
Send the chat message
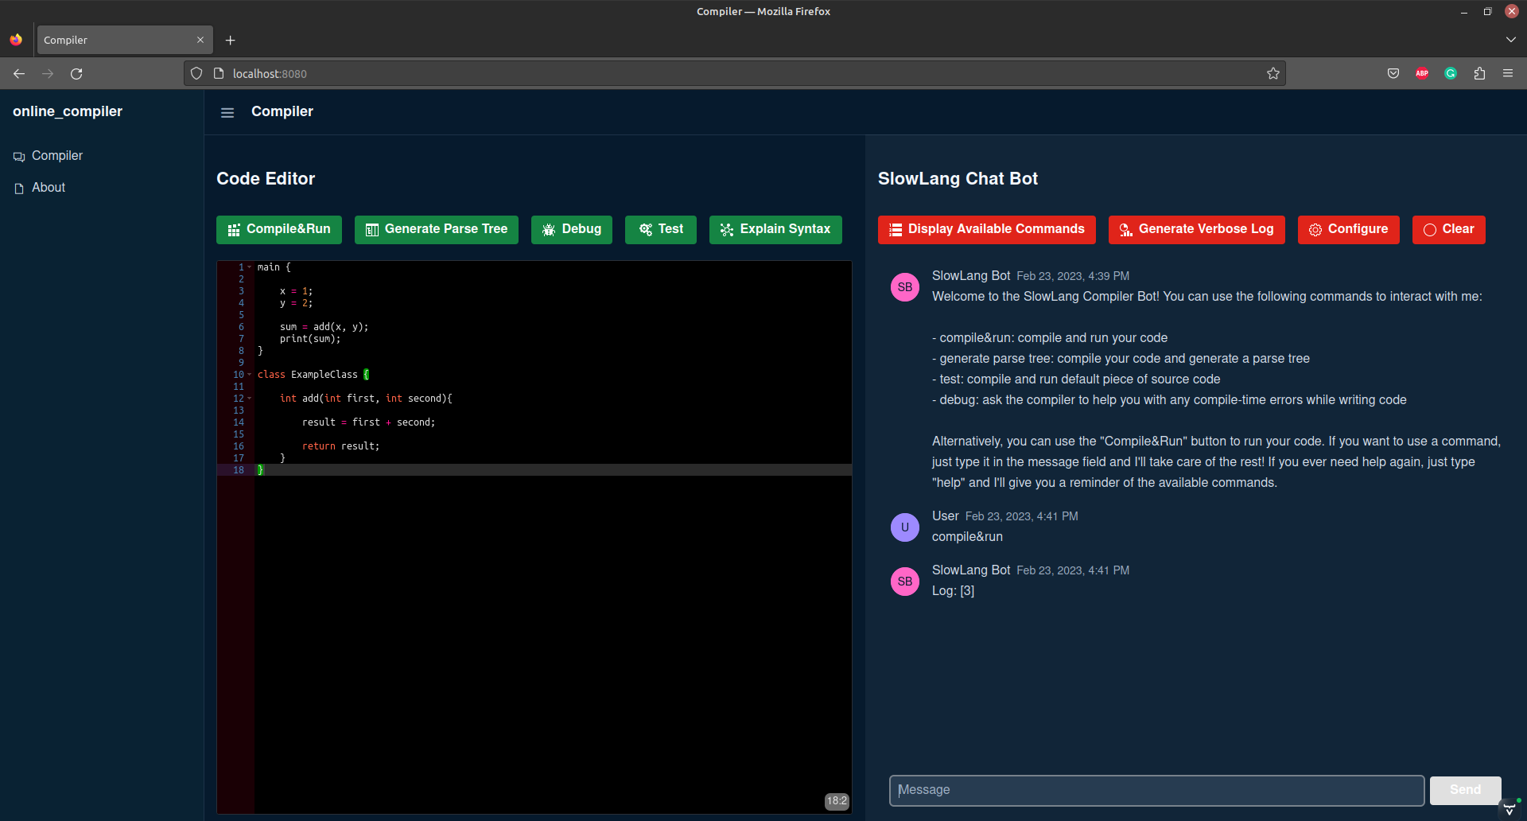(1466, 790)
